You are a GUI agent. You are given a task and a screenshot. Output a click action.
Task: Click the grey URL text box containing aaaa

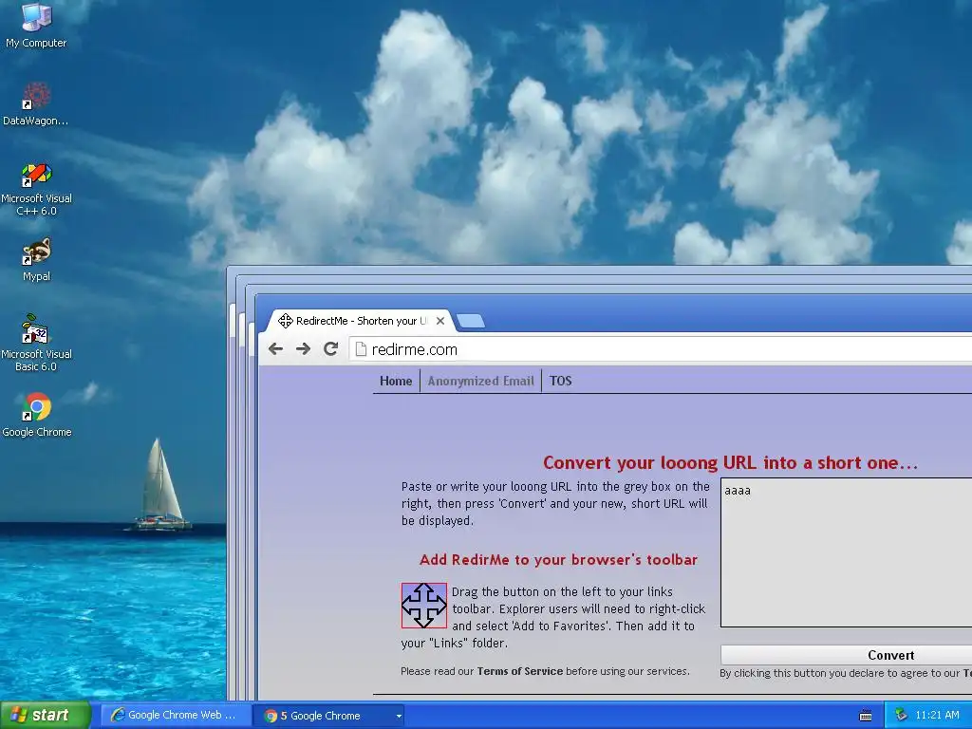click(x=846, y=552)
